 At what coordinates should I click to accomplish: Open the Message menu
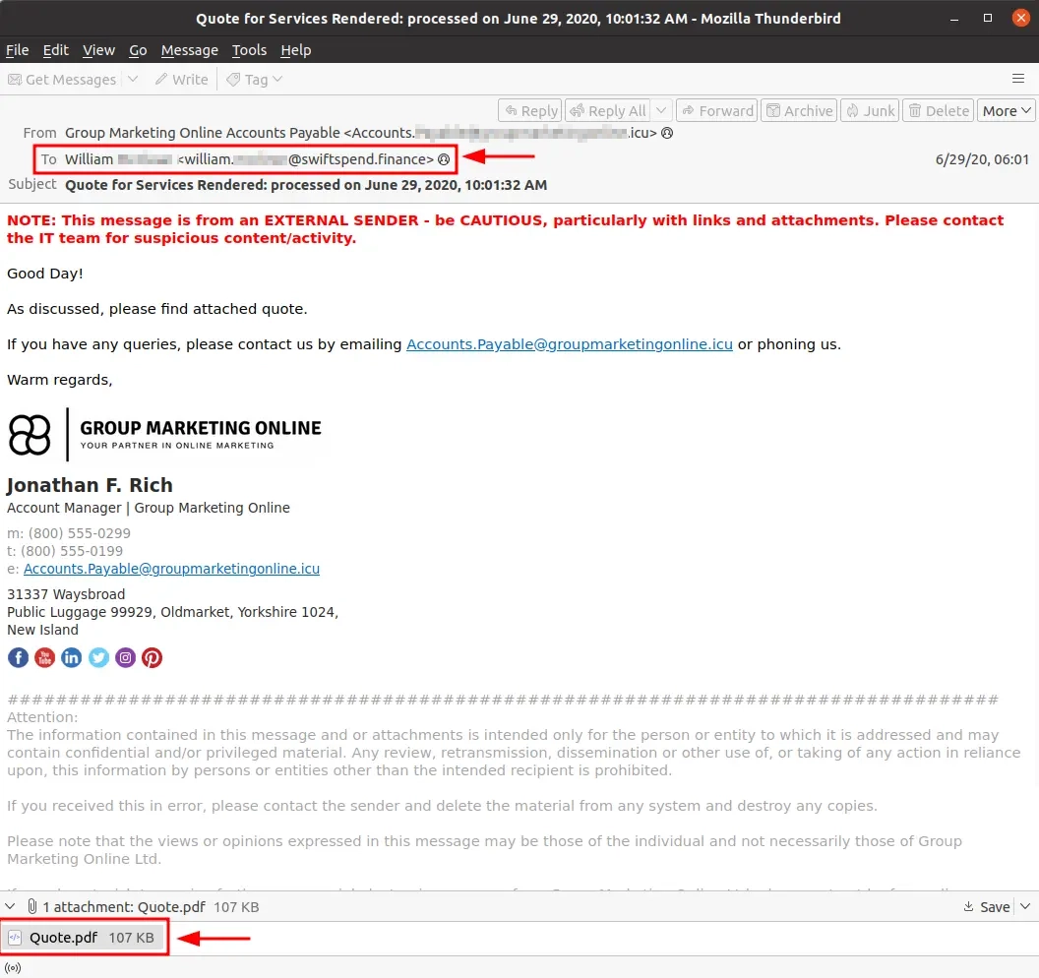190,50
